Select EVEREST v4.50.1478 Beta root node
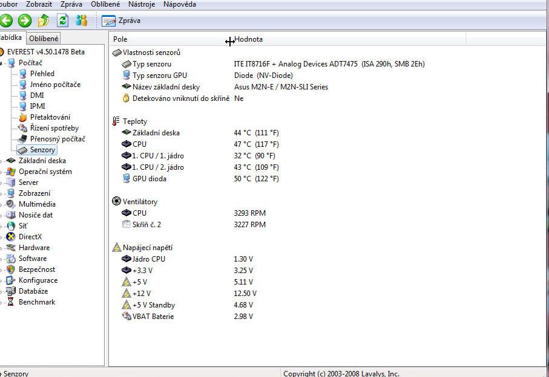Viewport: 549px width, 377px height. pyautogui.click(x=45, y=52)
